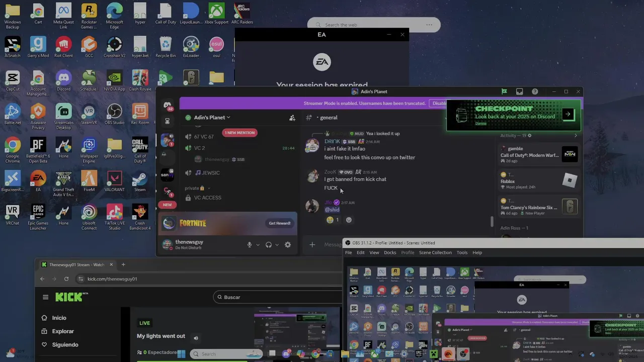Click the Recycle Bin desktop icon

pyautogui.click(x=166, y=47)
